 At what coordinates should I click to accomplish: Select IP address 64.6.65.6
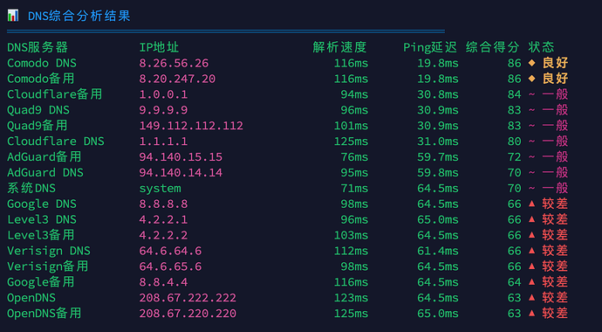[170, 266]
